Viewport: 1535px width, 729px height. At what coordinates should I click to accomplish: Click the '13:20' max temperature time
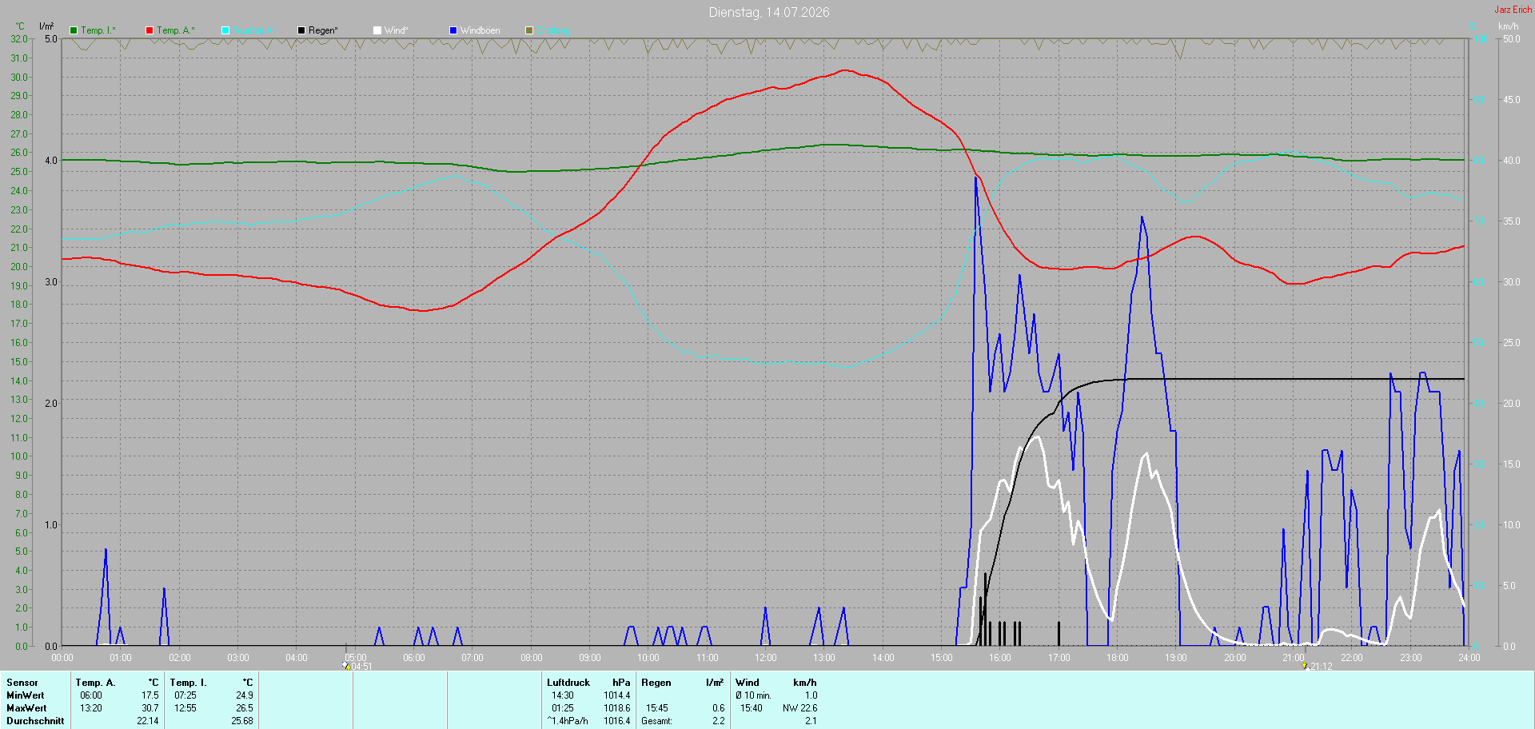click(91, 708)
